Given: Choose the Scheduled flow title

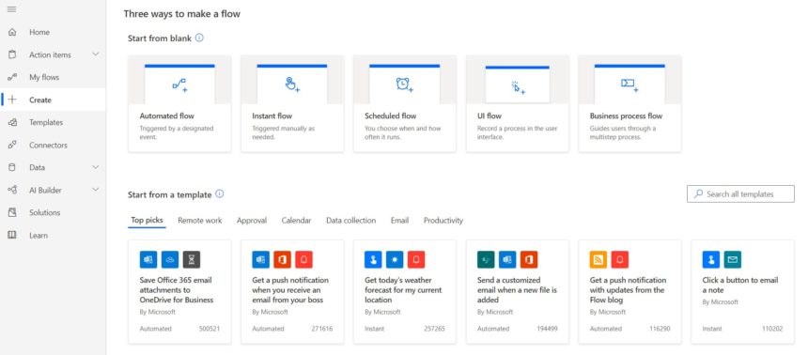Looking at the screenshot, I should click(391, 116).
